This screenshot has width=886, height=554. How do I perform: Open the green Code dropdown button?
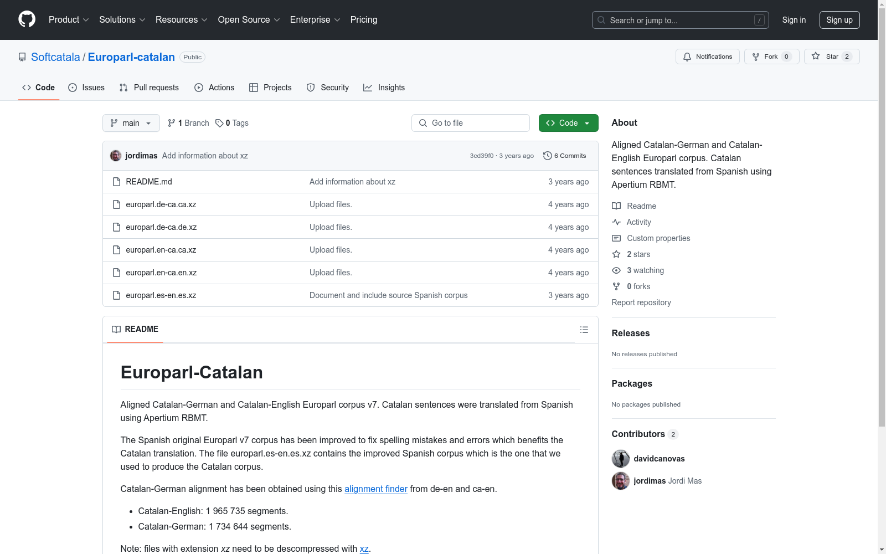click(x=569, y=123)
